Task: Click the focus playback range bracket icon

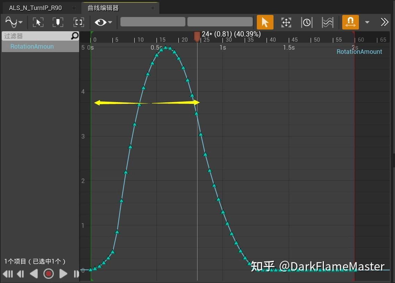Action: click(x=58, y=22)
